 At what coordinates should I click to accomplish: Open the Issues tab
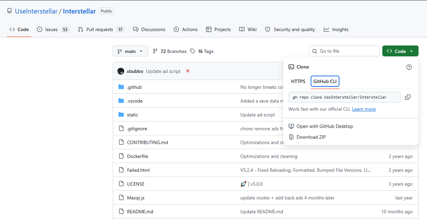[53, 29]
